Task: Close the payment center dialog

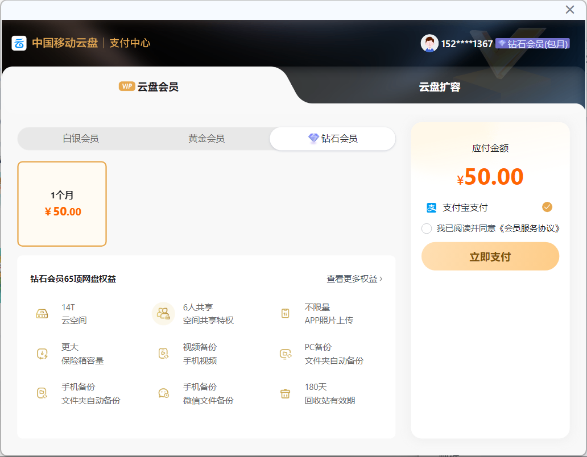Action: click(570, 9)
